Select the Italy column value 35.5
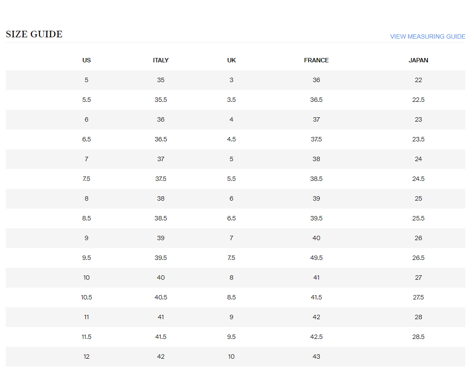 (x=161, y=100)
